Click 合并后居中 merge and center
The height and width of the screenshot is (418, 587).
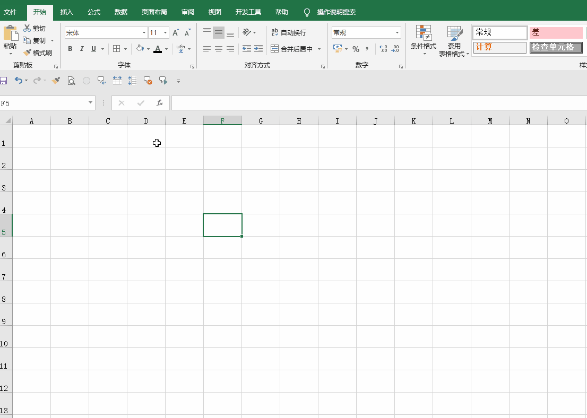291,49
